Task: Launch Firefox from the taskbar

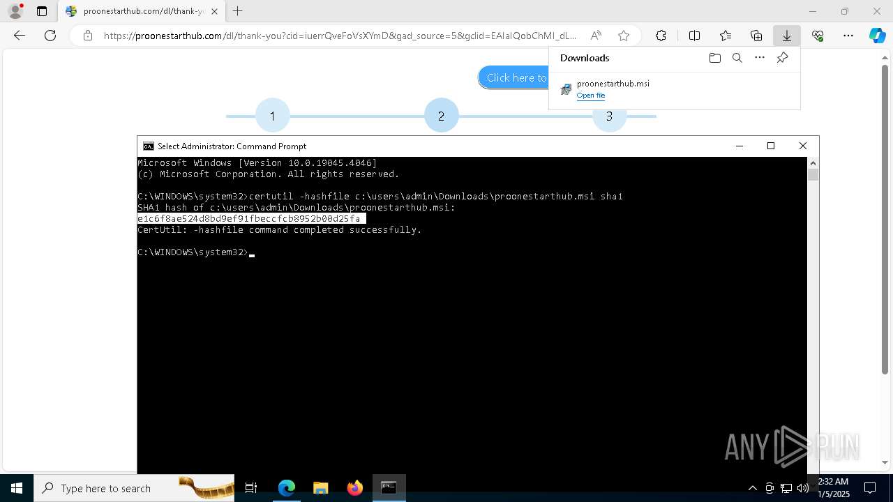Action: tap(355, 488)
